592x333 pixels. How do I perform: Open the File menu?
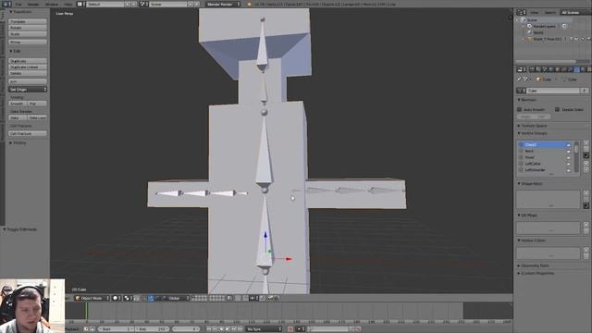[18, 4]
